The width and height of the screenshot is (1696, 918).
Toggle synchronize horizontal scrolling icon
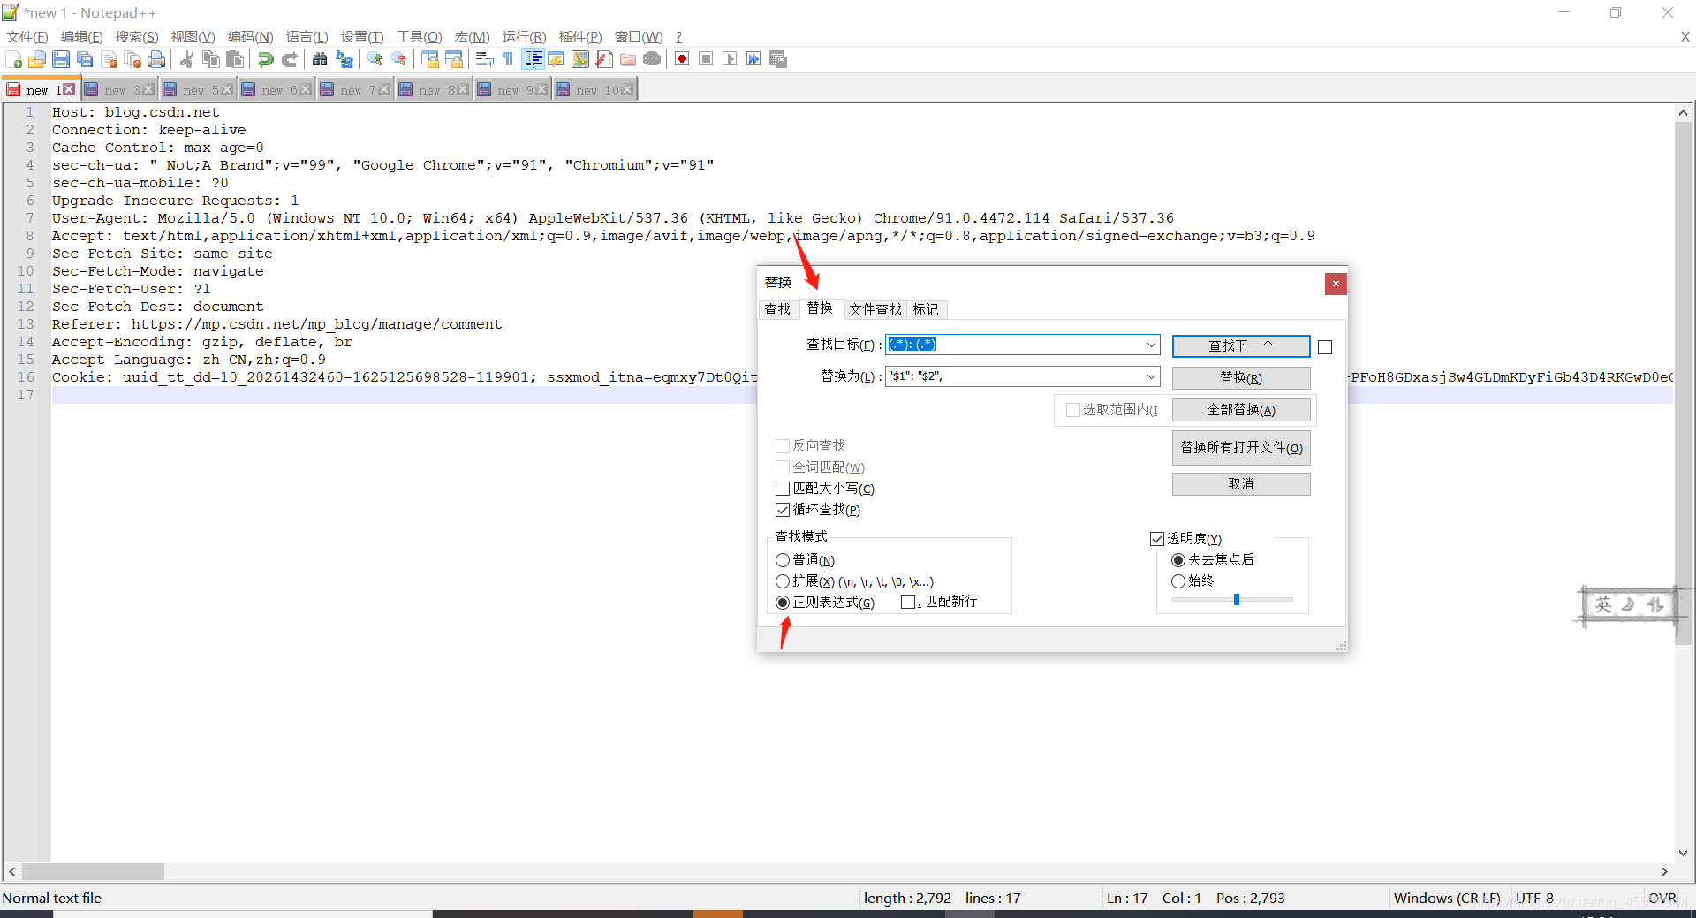pos(454,59)
